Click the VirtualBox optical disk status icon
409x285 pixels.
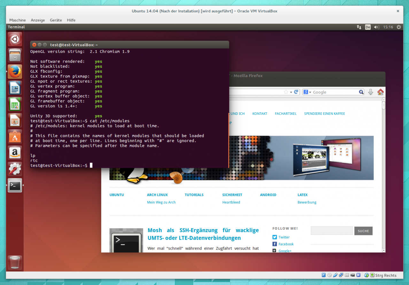tap(329, 275)
